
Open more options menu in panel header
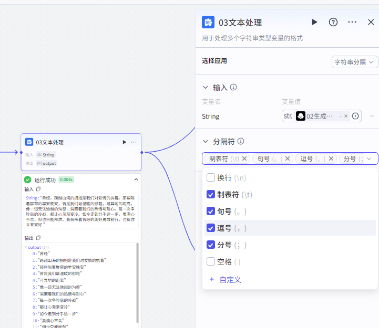coord(352,22)
